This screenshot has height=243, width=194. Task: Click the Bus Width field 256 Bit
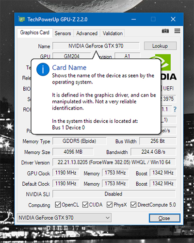click(158, 141)
